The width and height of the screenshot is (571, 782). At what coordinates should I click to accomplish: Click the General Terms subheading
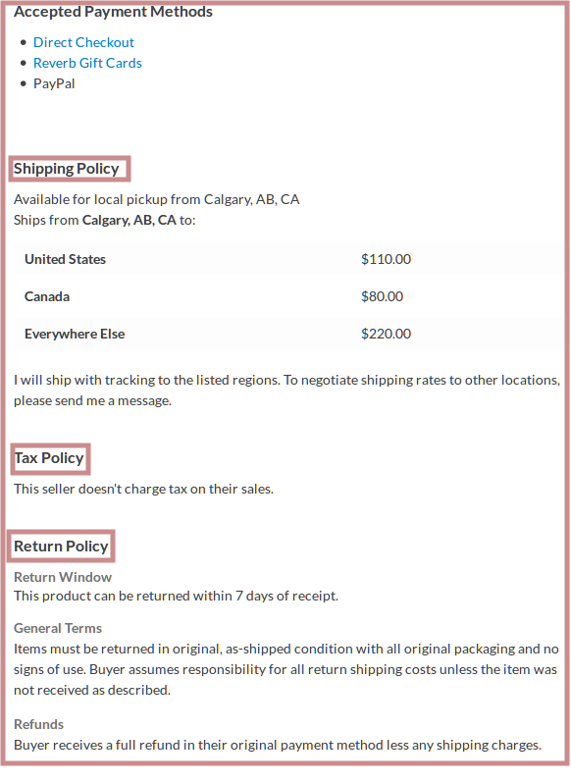pos(58,628)
